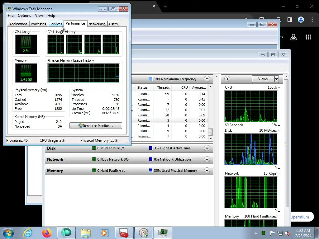Launch Internet Explorer from the taskbar
Screen dimensions: 319x239
(x=28, y=233)
